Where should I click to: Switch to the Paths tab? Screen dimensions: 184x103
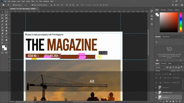[x=170, y=64]
